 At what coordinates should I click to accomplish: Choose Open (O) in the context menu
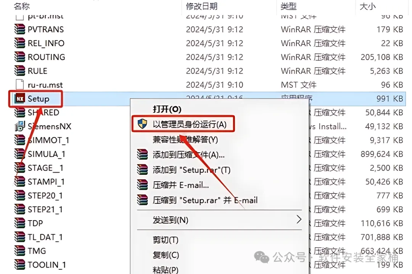[x=167, y=109]
